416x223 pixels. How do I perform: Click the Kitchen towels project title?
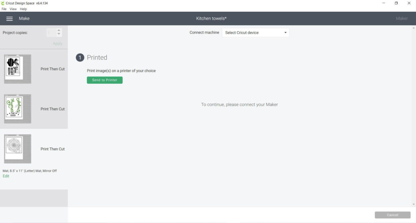[x=211, y=19]
